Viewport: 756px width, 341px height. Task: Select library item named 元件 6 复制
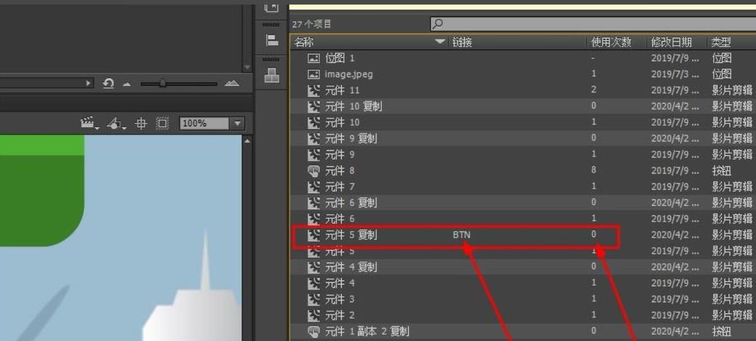351,203
